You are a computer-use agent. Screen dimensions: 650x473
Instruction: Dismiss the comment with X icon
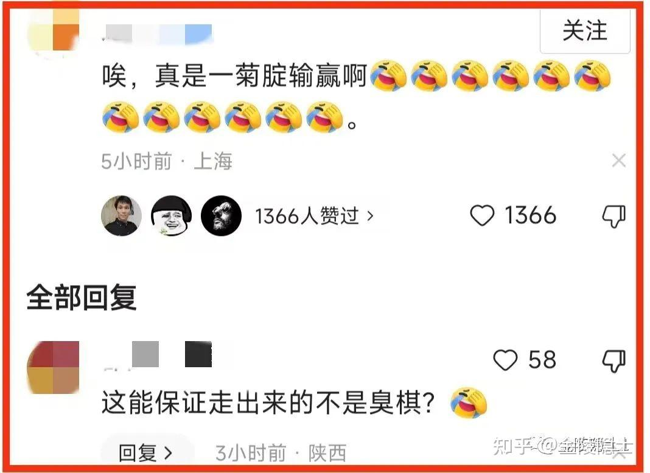618,161
